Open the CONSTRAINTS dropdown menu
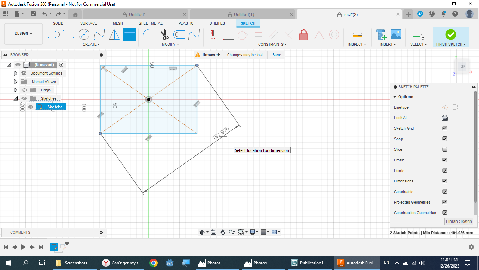The image size is (479, 270). (x=272, y=44)
